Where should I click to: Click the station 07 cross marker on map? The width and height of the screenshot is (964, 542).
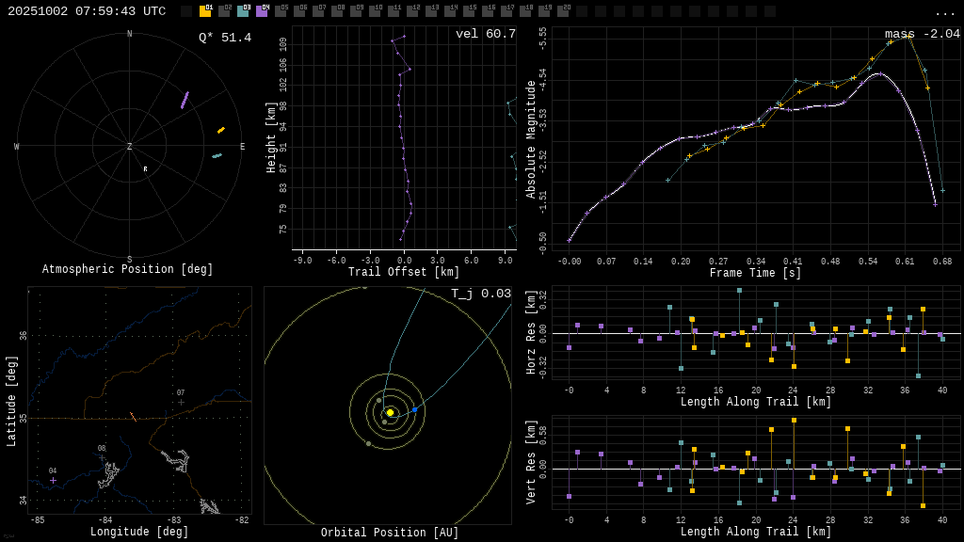pos(182,403)
